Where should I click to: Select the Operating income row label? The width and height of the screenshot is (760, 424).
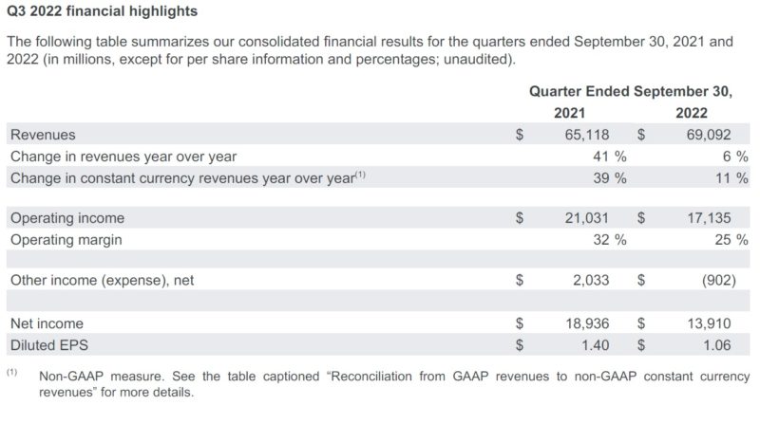coord(67,218)
